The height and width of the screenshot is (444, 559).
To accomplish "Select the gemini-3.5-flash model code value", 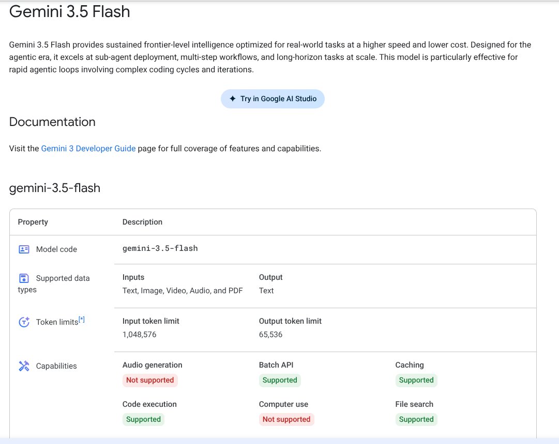I will tap(160, 248).
